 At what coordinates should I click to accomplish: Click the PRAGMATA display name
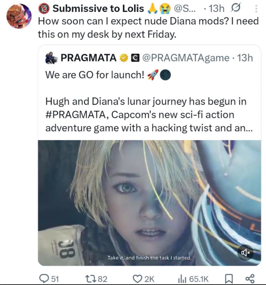(x=88, y=58)
